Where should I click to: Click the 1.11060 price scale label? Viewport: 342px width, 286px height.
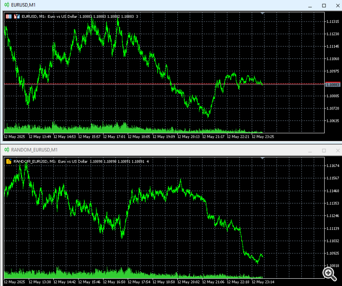(x=332, y=59)
